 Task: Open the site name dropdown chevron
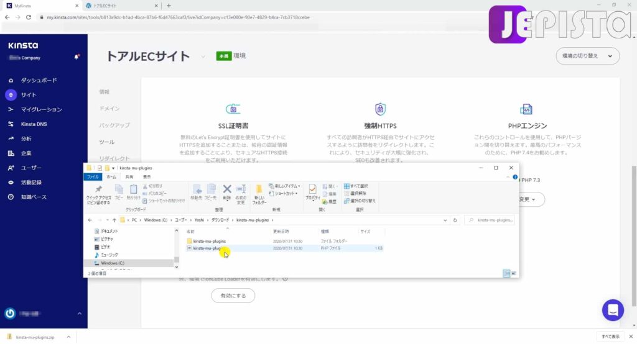tap(203, 57)
